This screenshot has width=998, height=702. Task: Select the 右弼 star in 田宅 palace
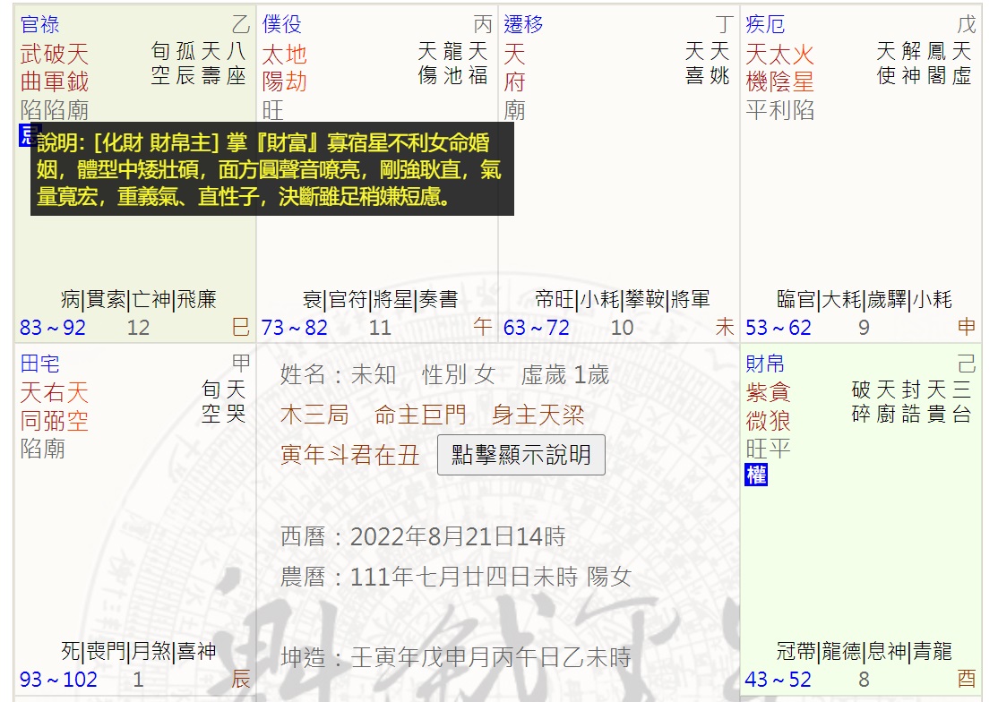[x=54, y=407]
